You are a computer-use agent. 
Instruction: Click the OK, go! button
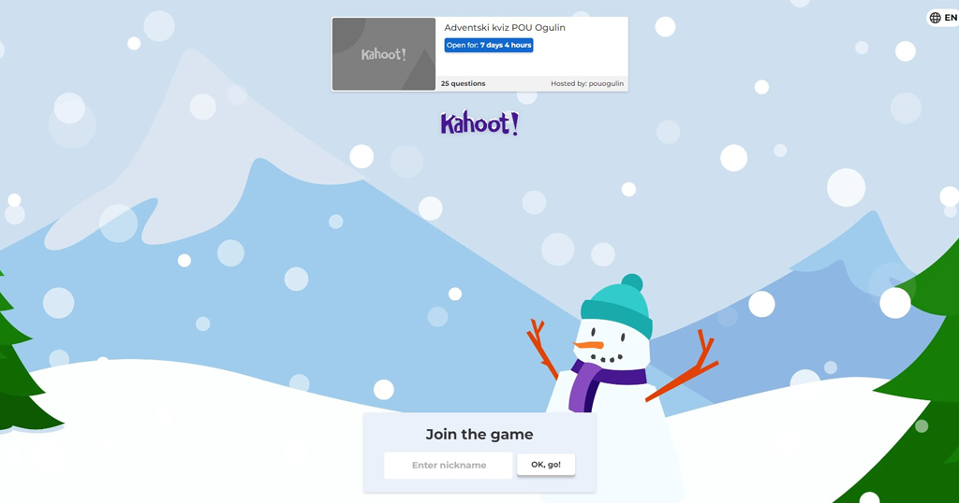tap(546, 465)
